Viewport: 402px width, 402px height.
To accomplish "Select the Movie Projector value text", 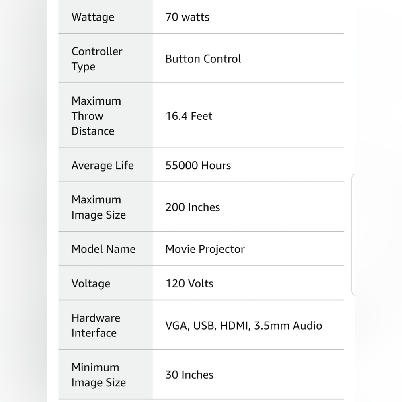I will point(205,249).
